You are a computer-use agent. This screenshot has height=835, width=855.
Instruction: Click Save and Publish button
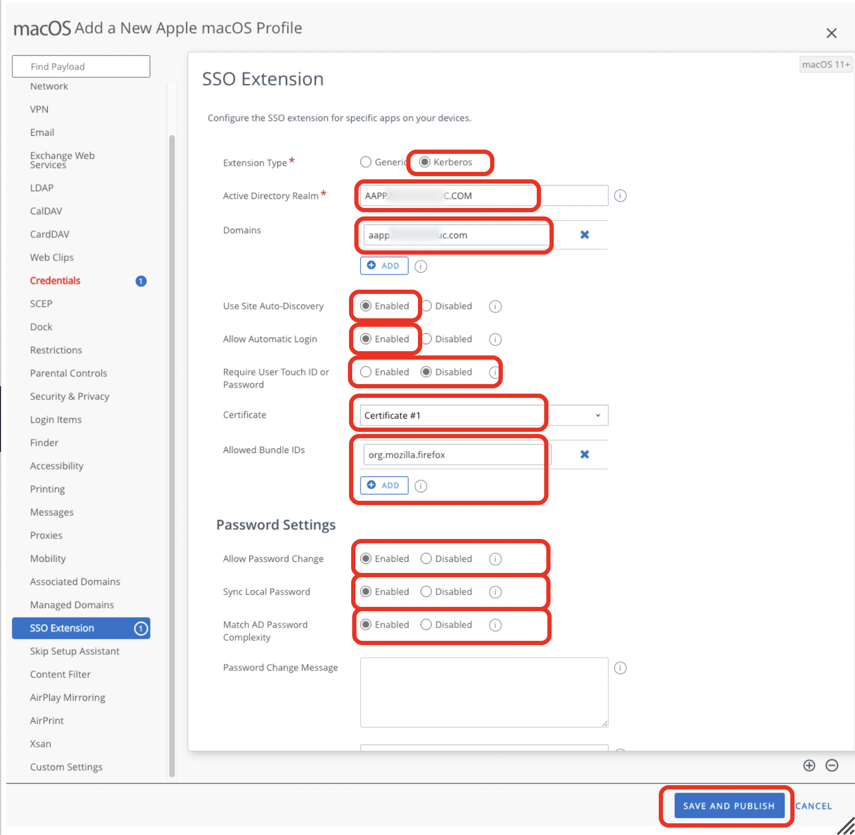pos(728,806)
